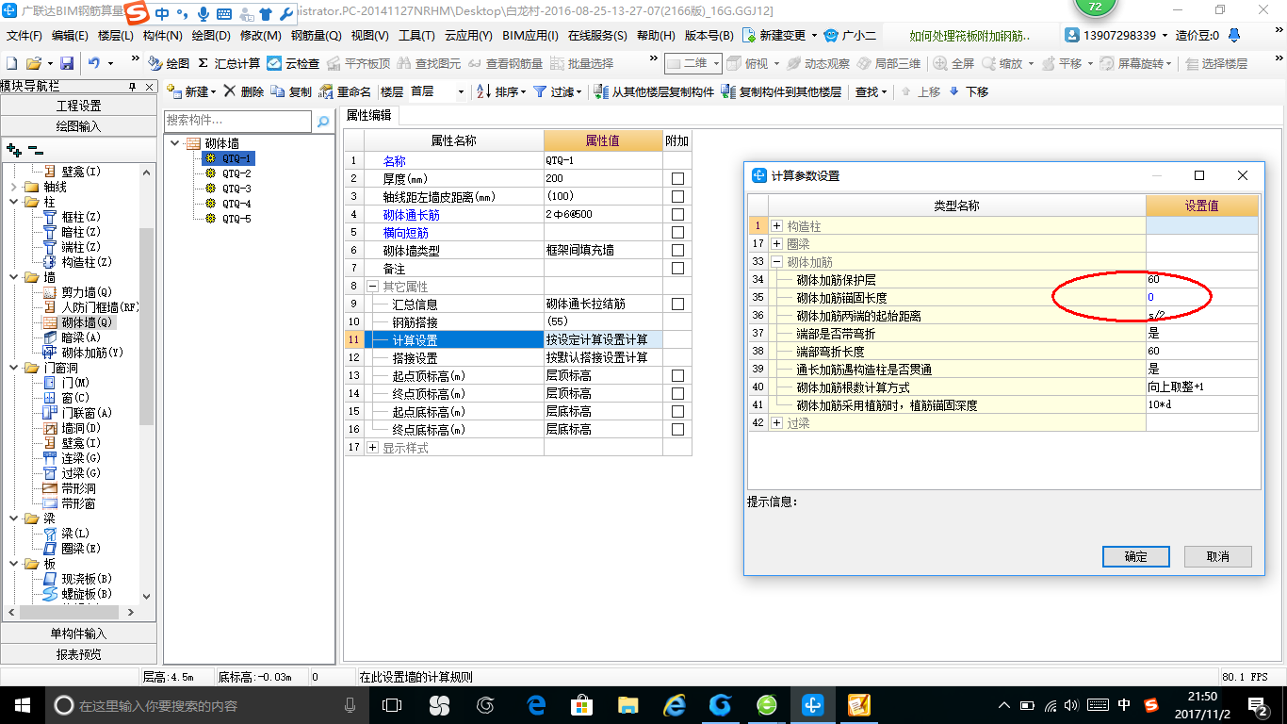Image resolution: width=1287 pixels, height=724 pixels.
Task: Tick the 厚度(mm) 附加 checkbox
Action: 677,179
